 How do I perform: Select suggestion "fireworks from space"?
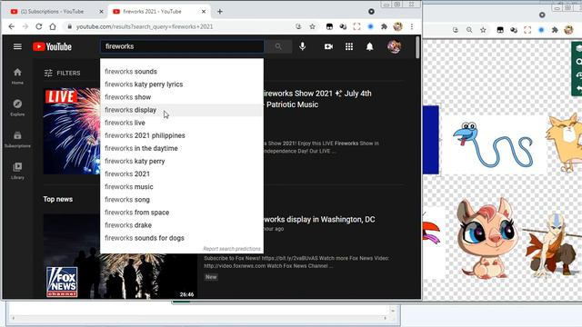click(x=182, y=213)
